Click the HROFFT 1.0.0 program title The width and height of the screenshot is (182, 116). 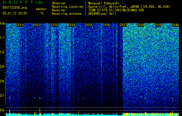tap(23, 2)
